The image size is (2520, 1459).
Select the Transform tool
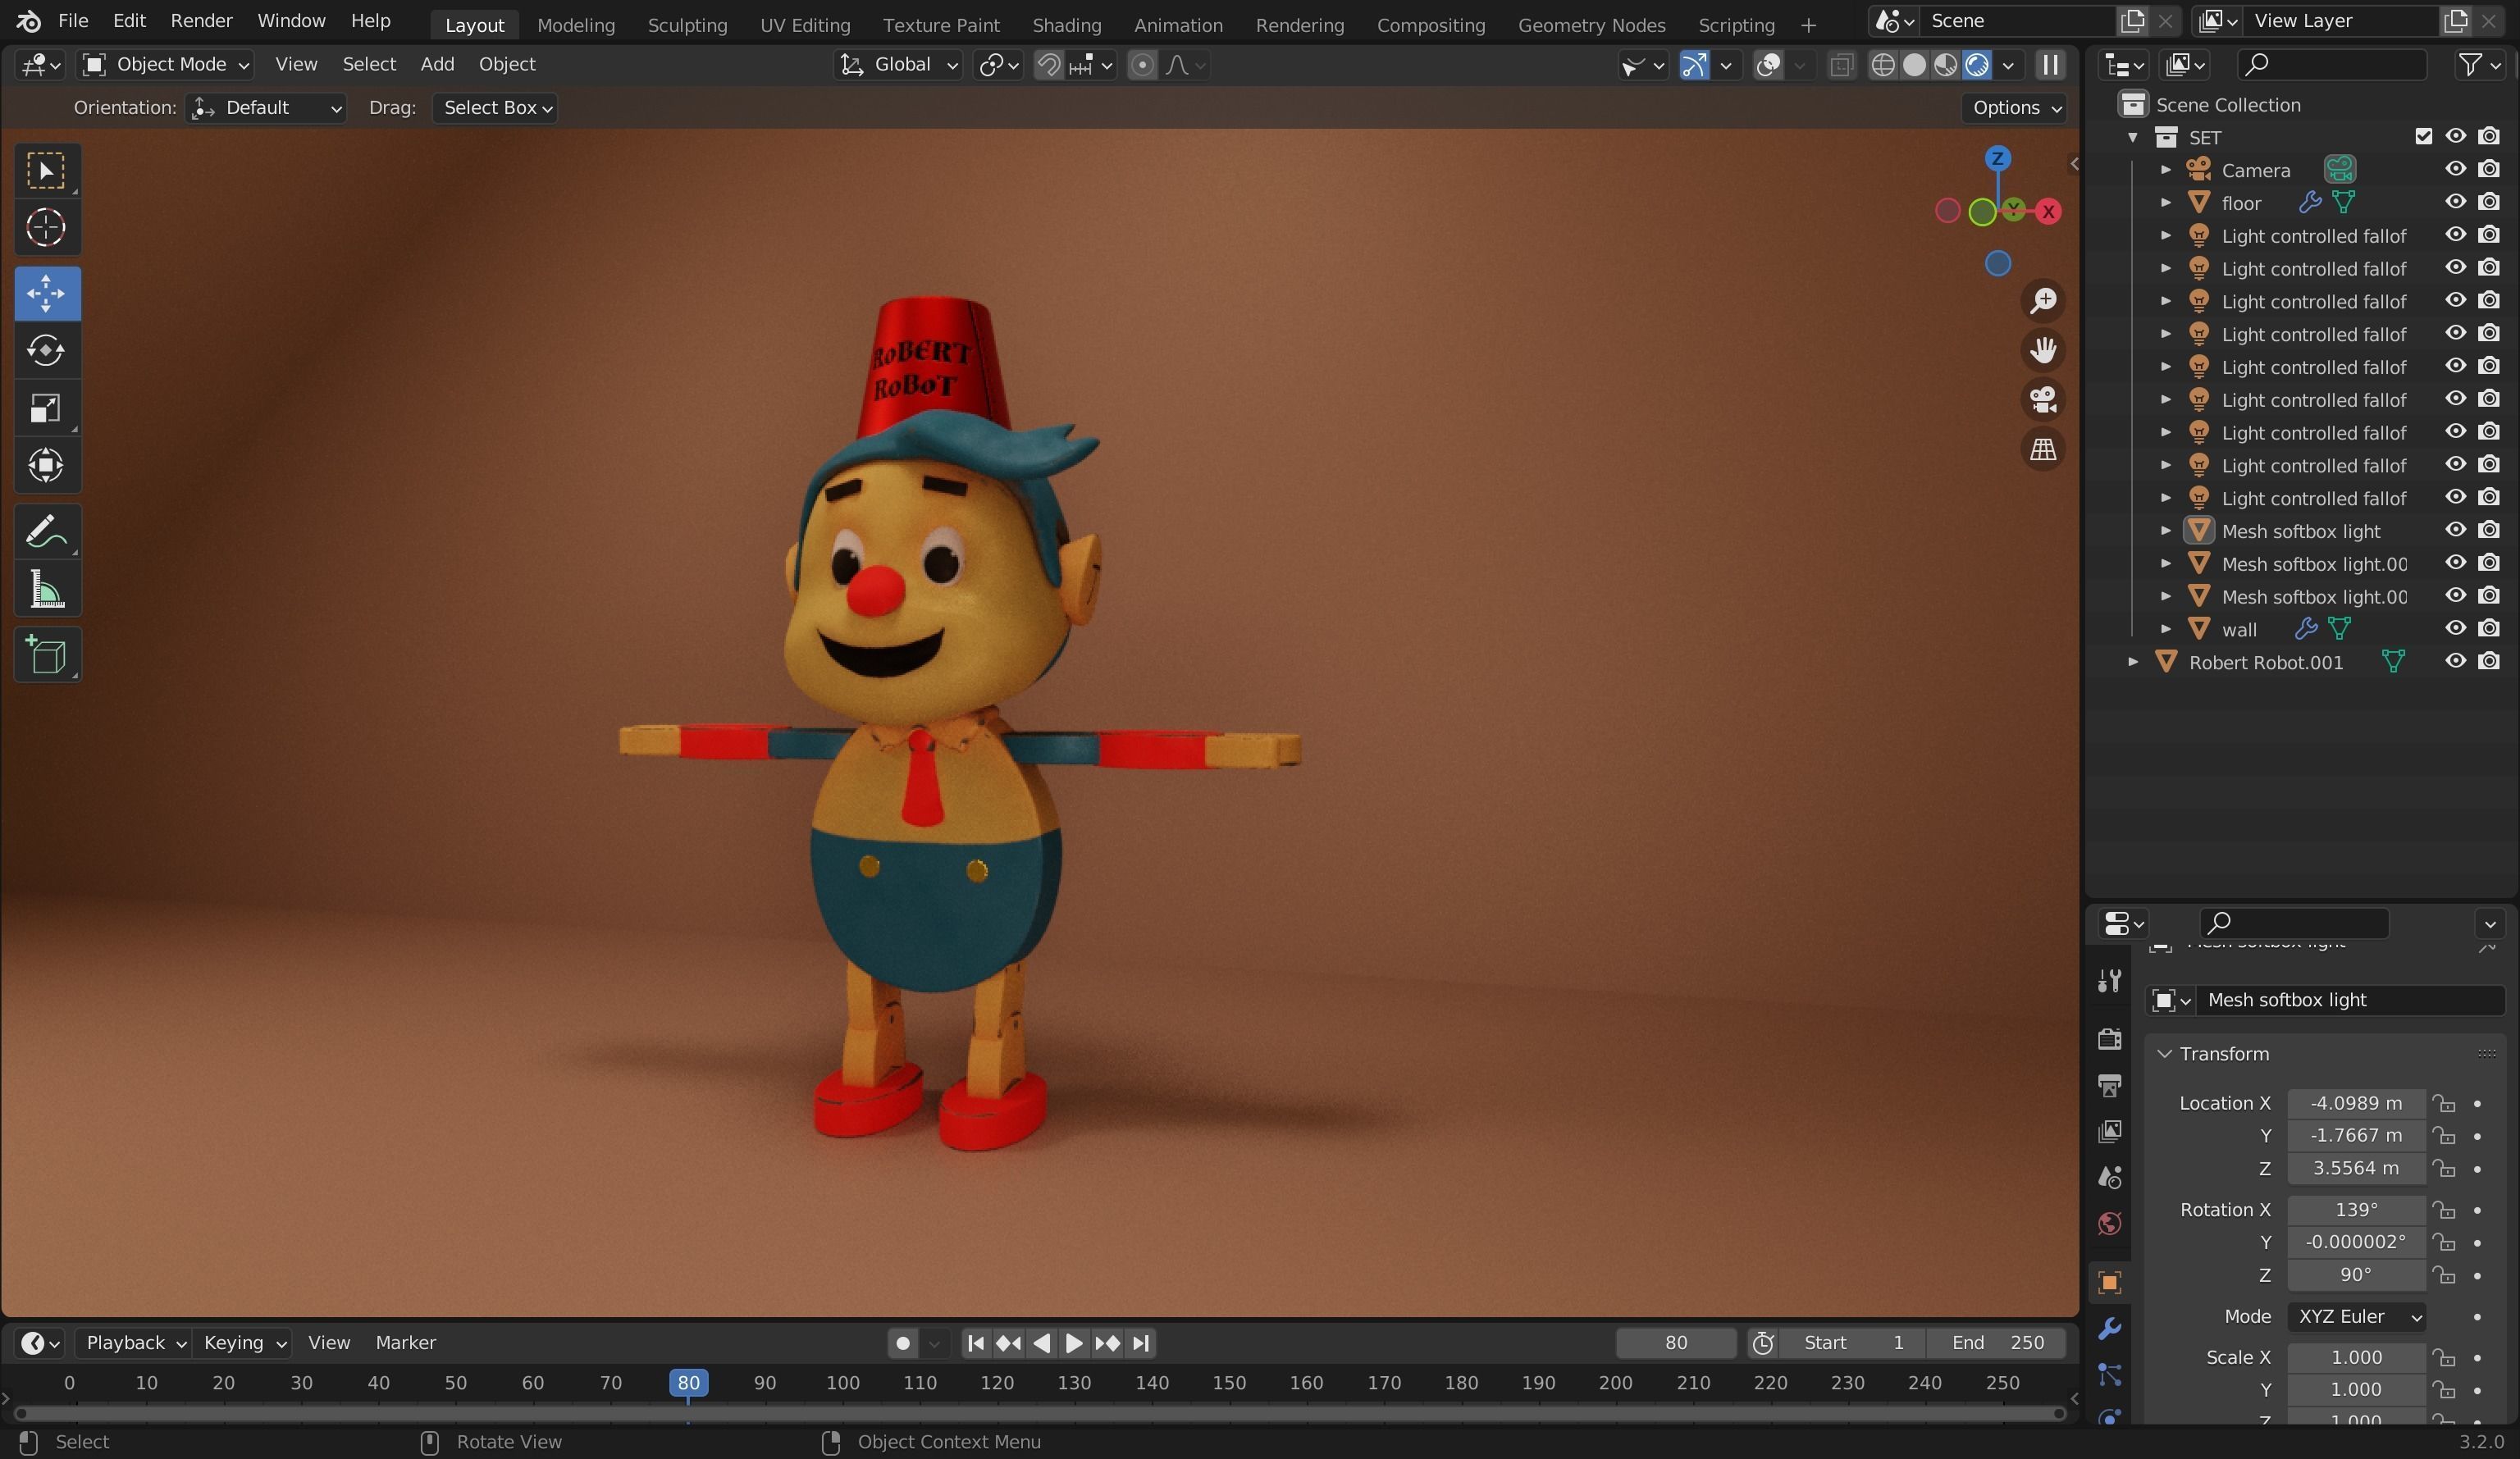(x=46, y=465)
